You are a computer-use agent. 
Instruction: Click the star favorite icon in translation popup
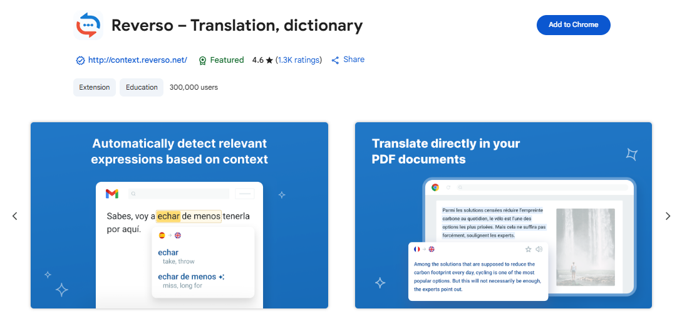coord(528,249)
